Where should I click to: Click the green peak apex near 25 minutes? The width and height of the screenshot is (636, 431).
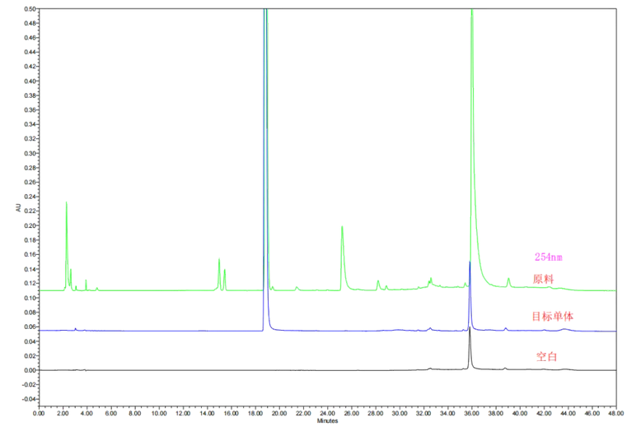(342, 227)
